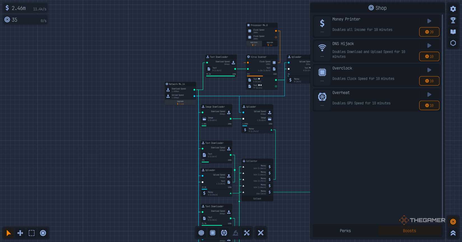Viewport: 462px width, 242px height.
Task: Select the Boosts tab
Action: point(409,231)
